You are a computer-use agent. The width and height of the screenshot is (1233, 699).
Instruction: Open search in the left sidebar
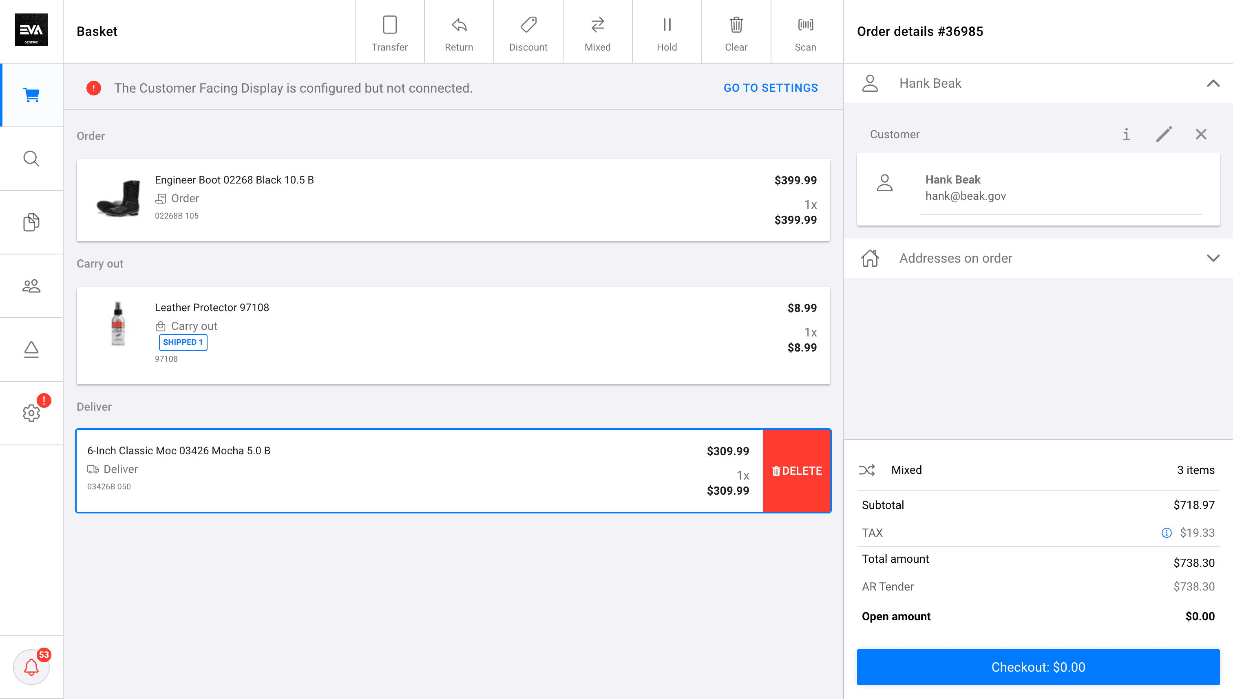(31, 158)
